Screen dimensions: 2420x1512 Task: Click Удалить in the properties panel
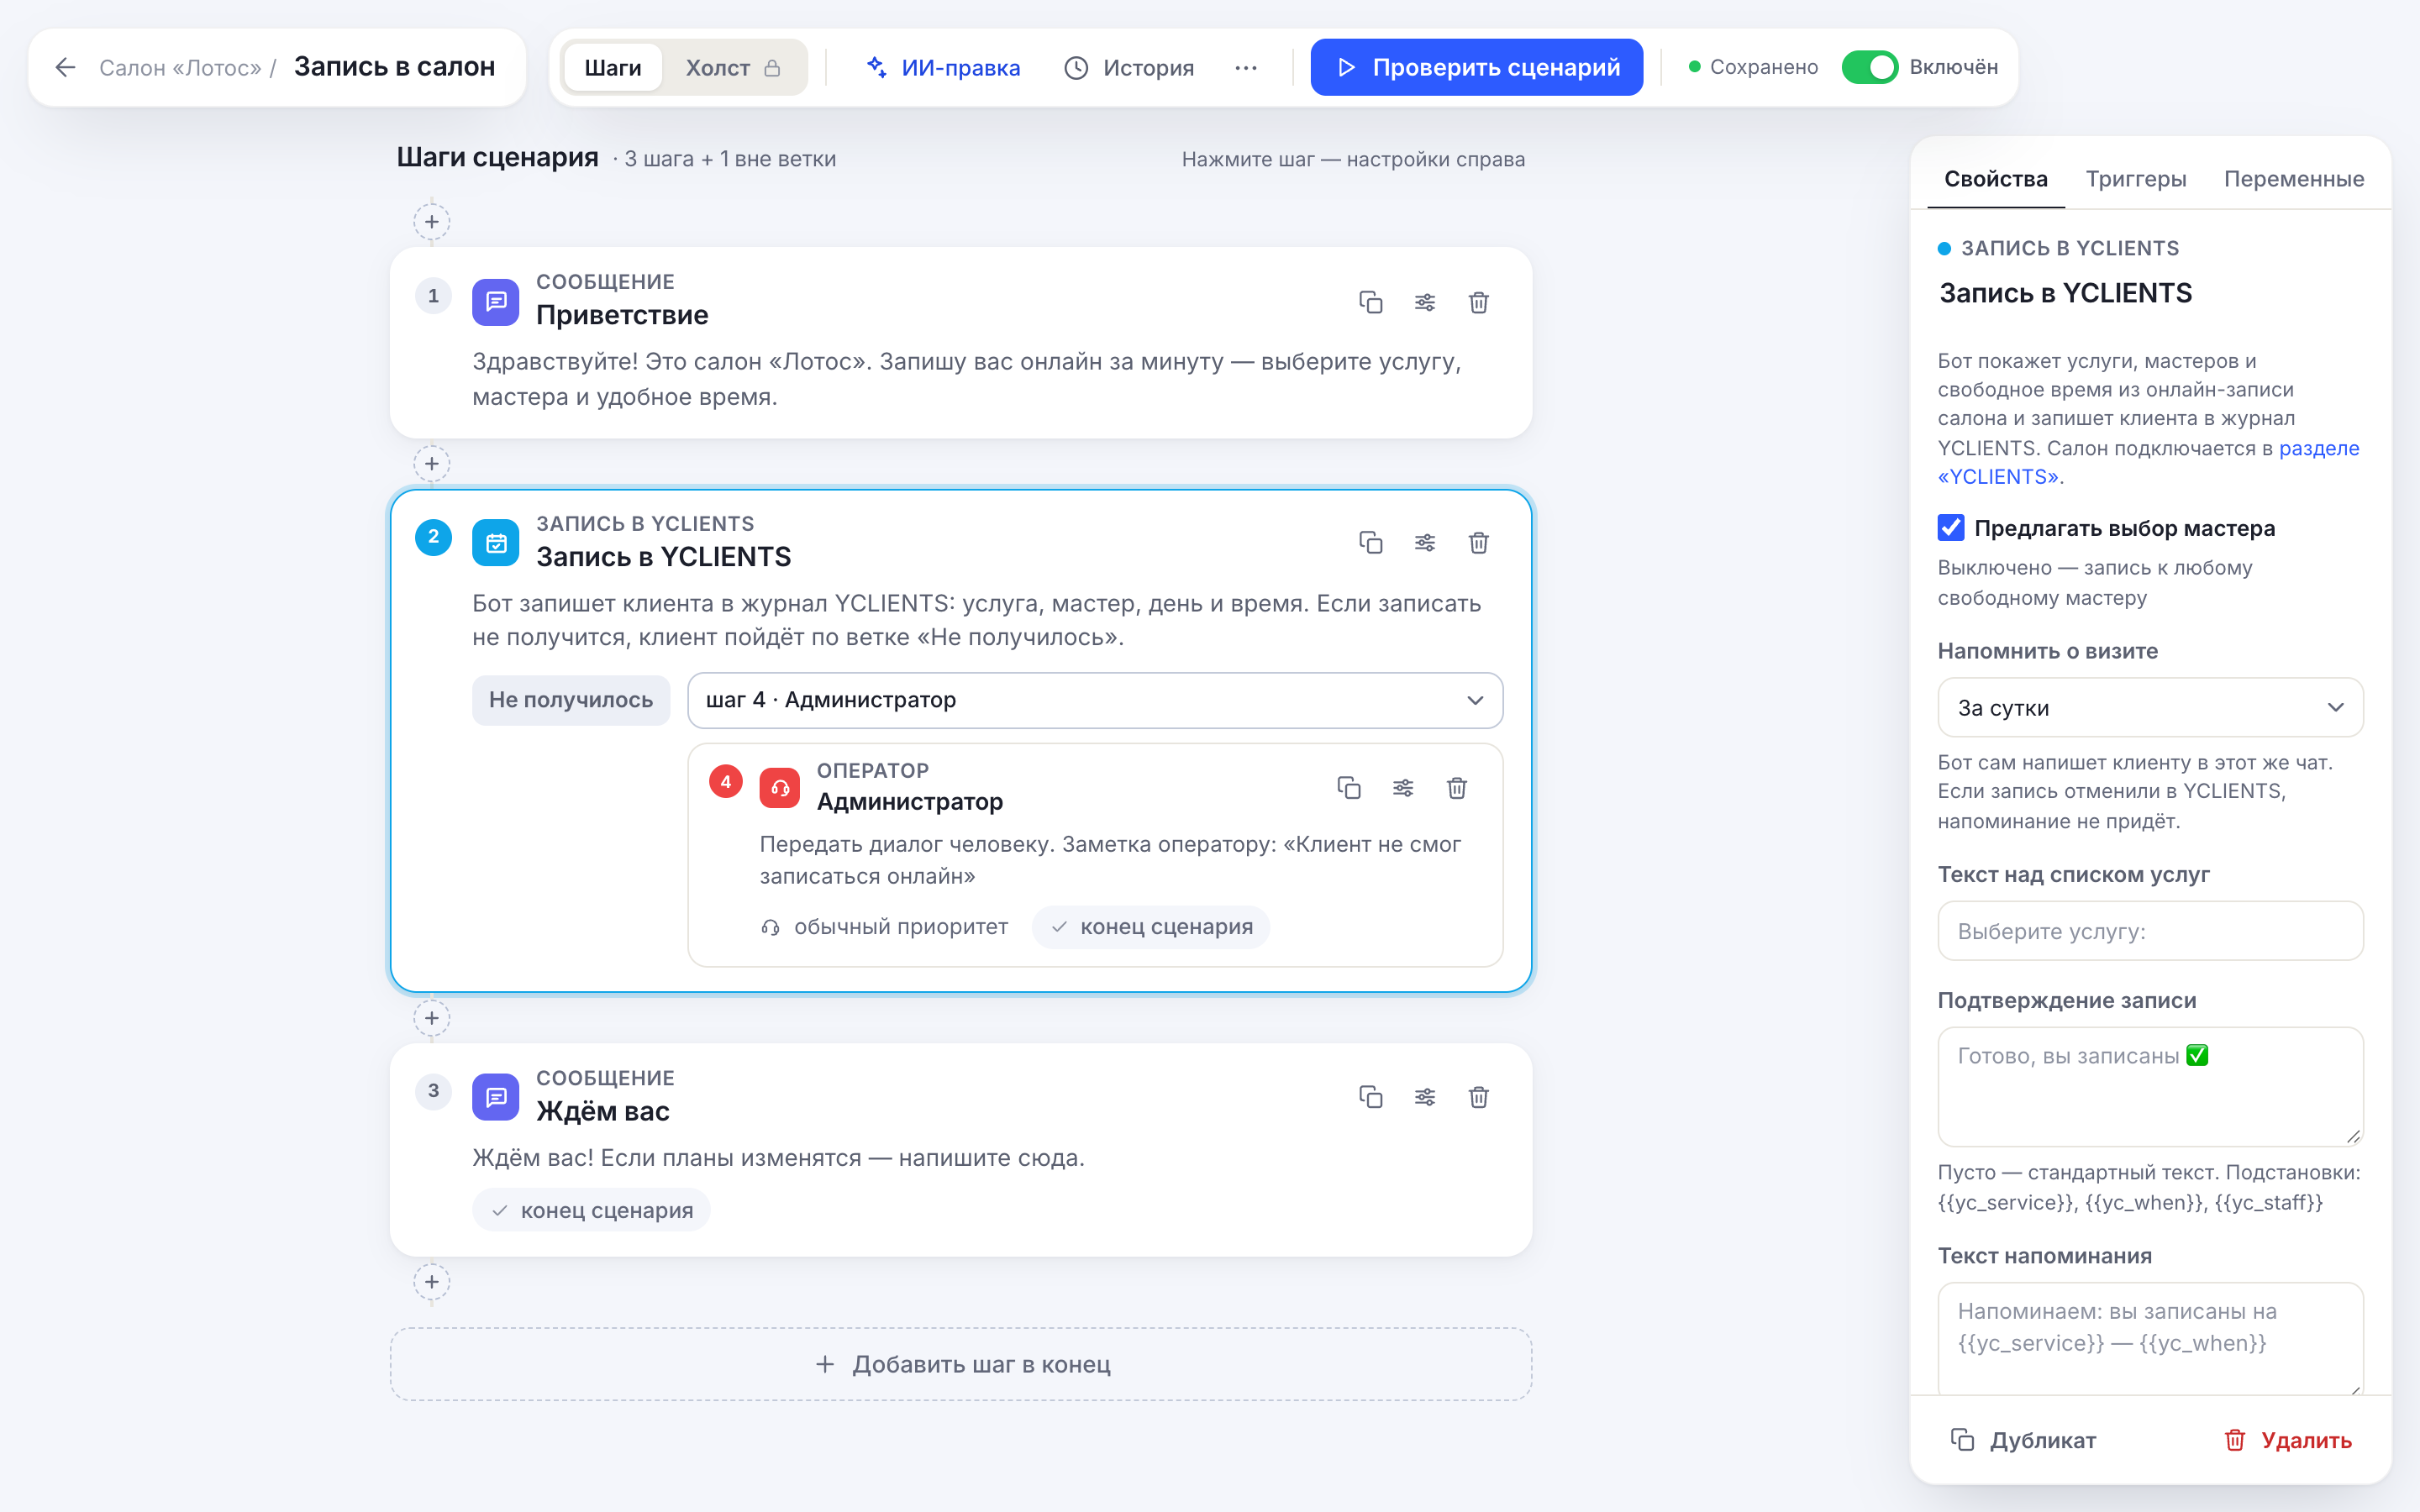[2287, 1440]
